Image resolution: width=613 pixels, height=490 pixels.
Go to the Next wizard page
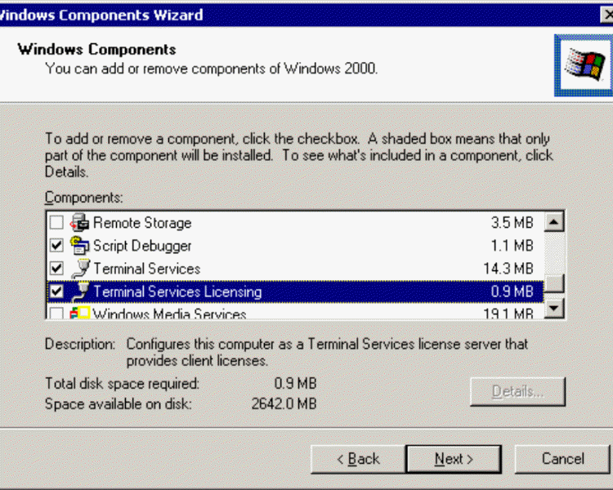(x=454, y=459)
